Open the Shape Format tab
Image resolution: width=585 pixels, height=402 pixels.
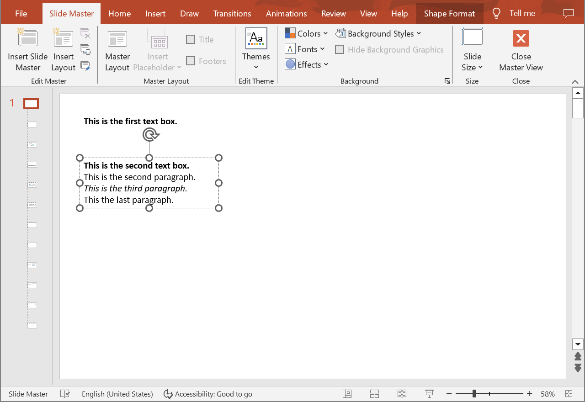click(x=450, y=14)
